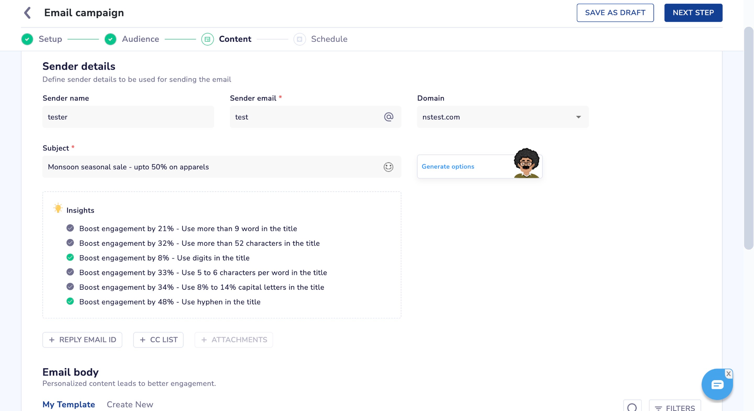Switch to the Setup step
This screenshot has height=411, width=754.
(50, 39)
